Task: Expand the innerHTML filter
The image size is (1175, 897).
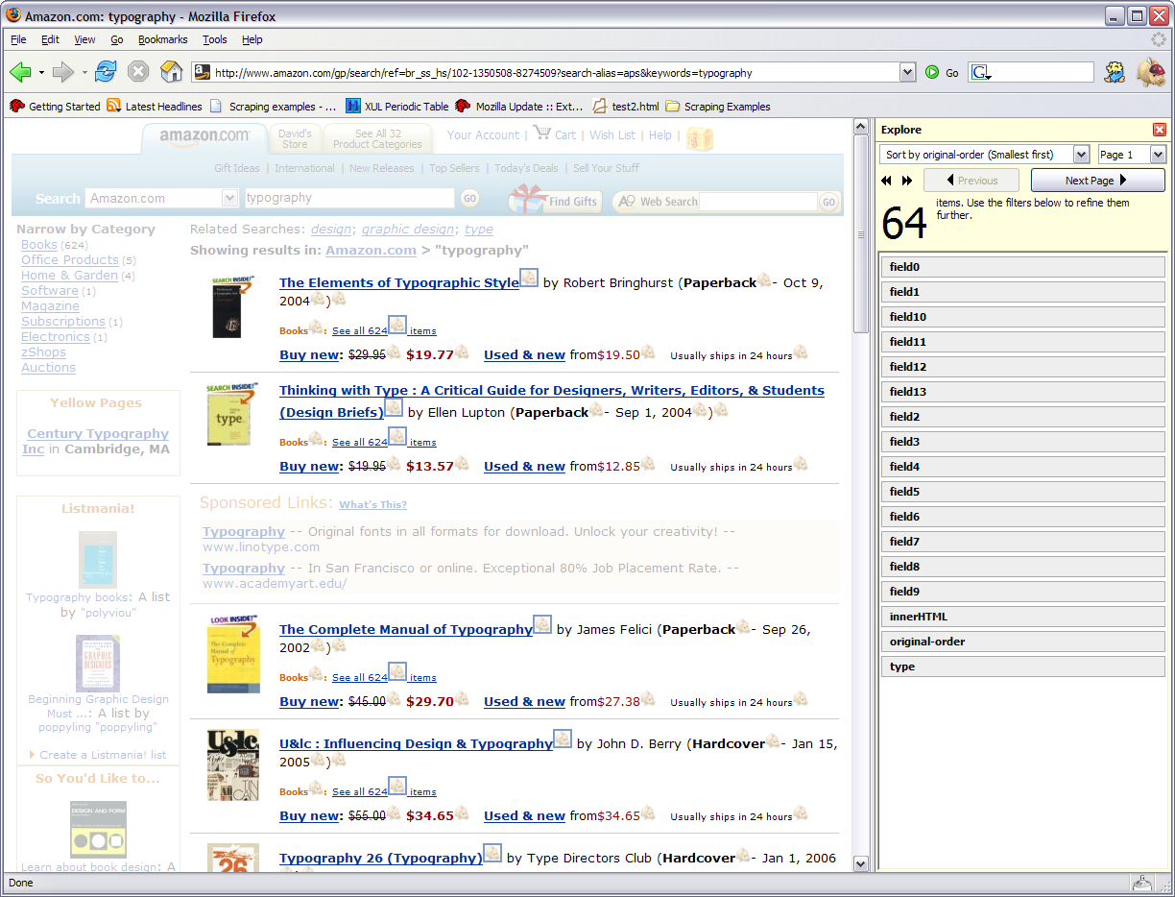Action: [1022, 617]
